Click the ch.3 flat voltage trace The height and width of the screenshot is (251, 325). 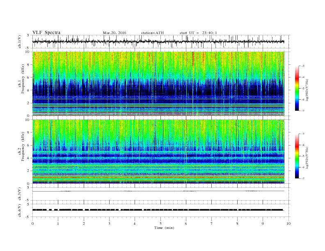click(158, 191)
